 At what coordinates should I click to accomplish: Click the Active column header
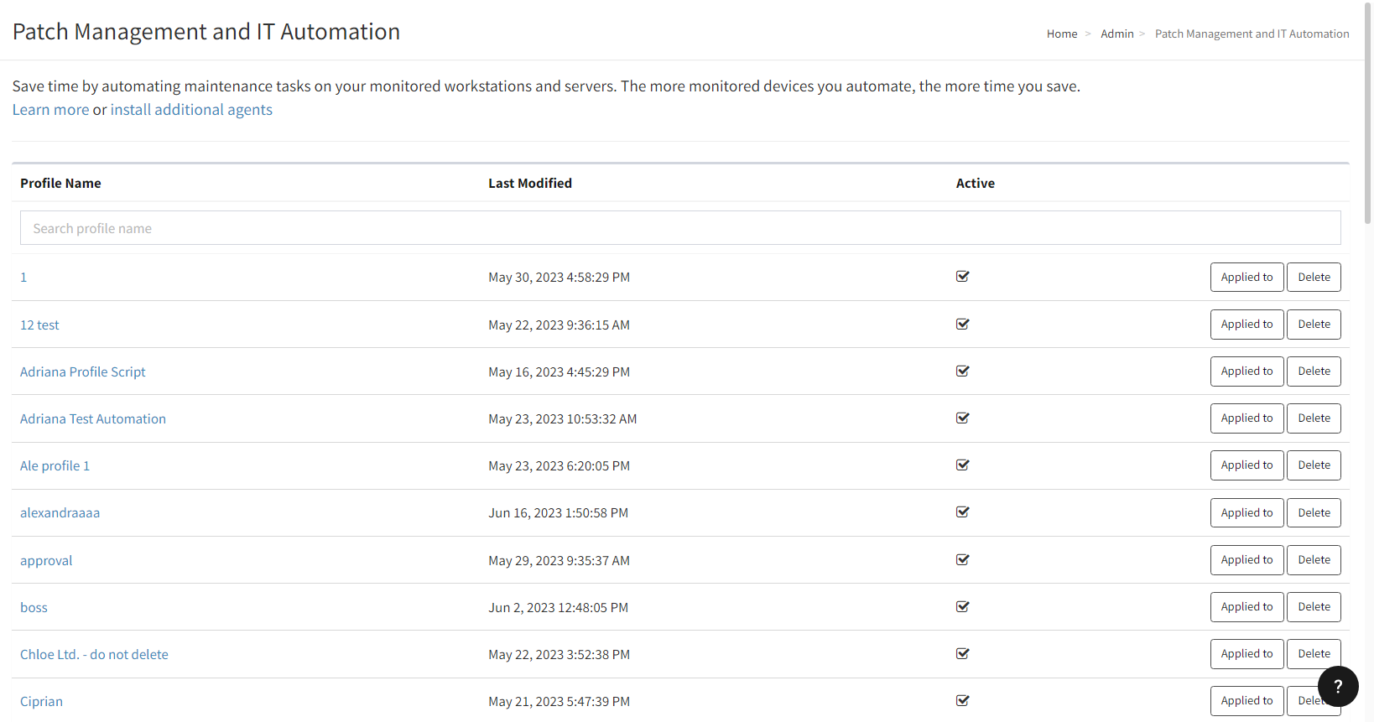coord(975,183)
